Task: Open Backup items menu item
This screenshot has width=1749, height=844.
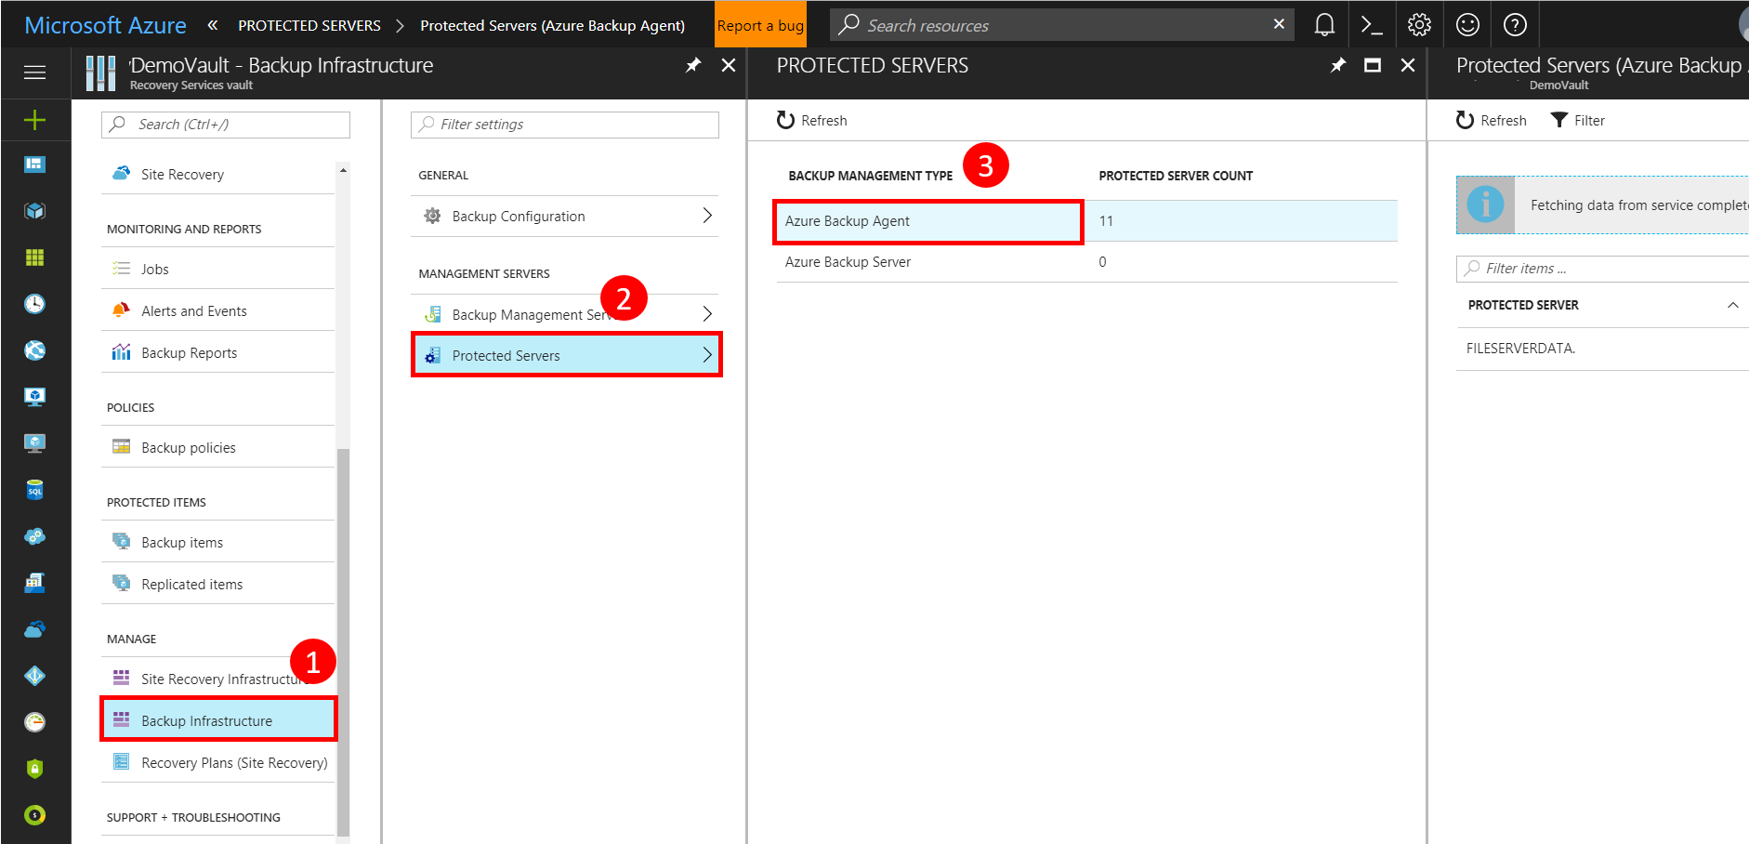Action: coord(217,542)
